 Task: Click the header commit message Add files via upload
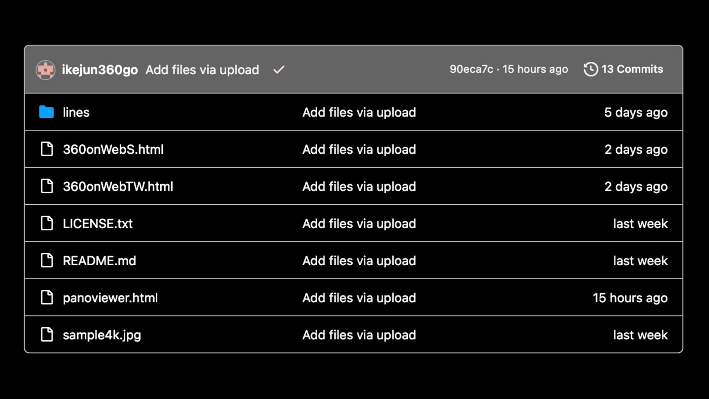(x=202, y=70)
